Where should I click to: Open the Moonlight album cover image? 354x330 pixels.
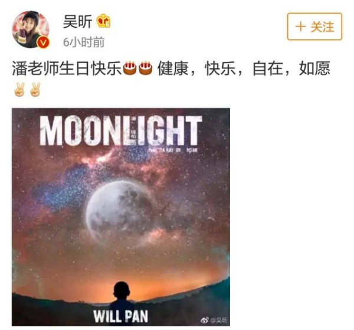(x=121, y=217)
